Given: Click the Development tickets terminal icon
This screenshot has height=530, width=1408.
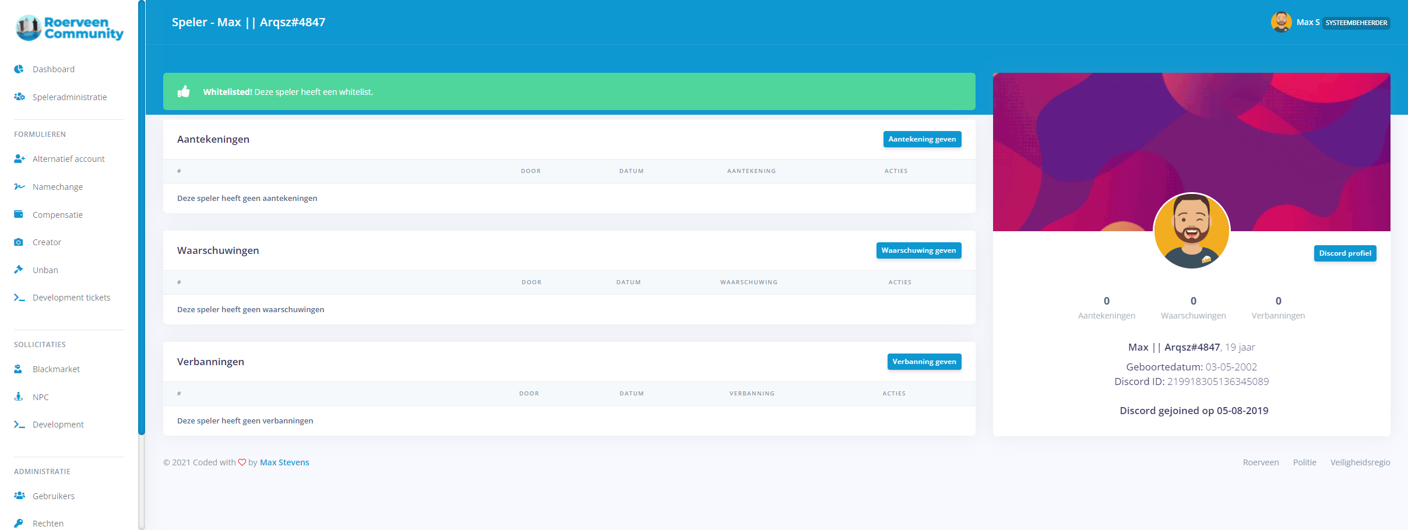Looking at the screenshot, I should 19,298.
